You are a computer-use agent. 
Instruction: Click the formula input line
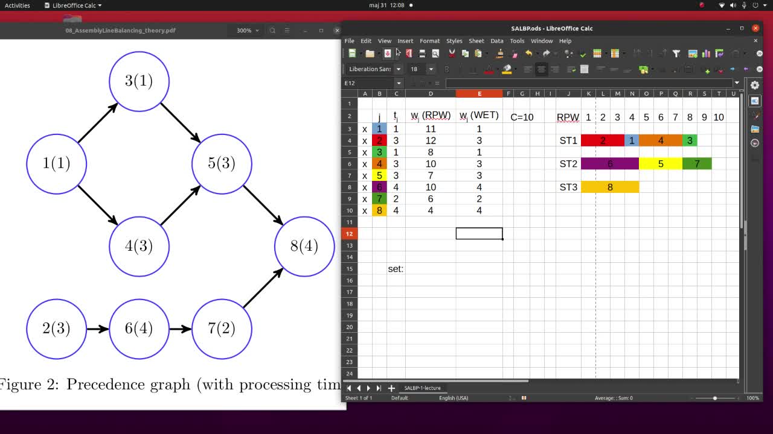(x=589, y=83)
